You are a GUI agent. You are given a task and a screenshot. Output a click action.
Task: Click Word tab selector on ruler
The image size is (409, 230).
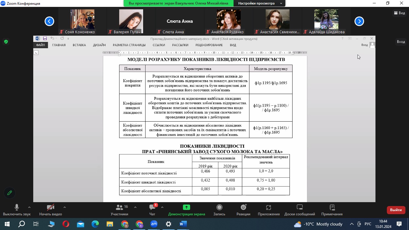point(36,53)
